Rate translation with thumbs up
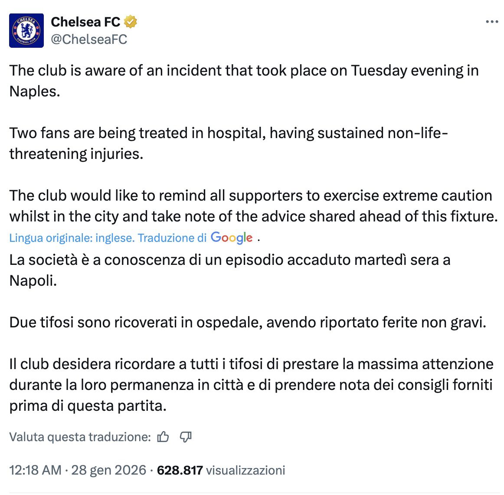The height and width of the screenshot is (495, 504). coord(163,437)
